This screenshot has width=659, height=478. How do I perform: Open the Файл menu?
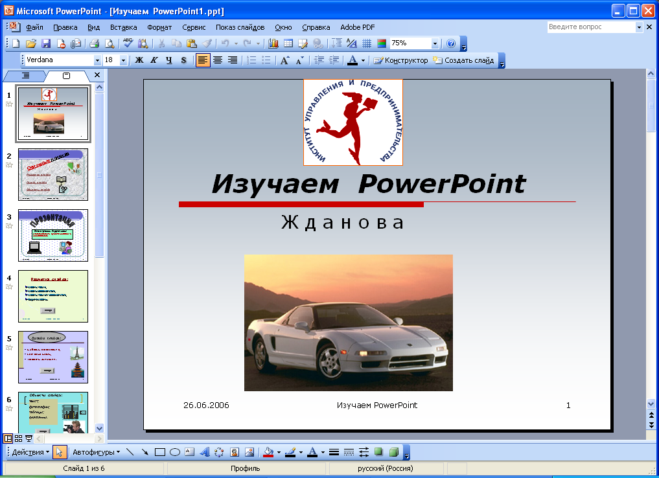click(x=34, y=27)
